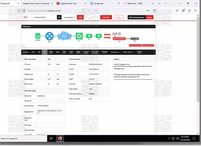Open a new browser tab
This screenshot has width=201, height=146.
[159, 4]
